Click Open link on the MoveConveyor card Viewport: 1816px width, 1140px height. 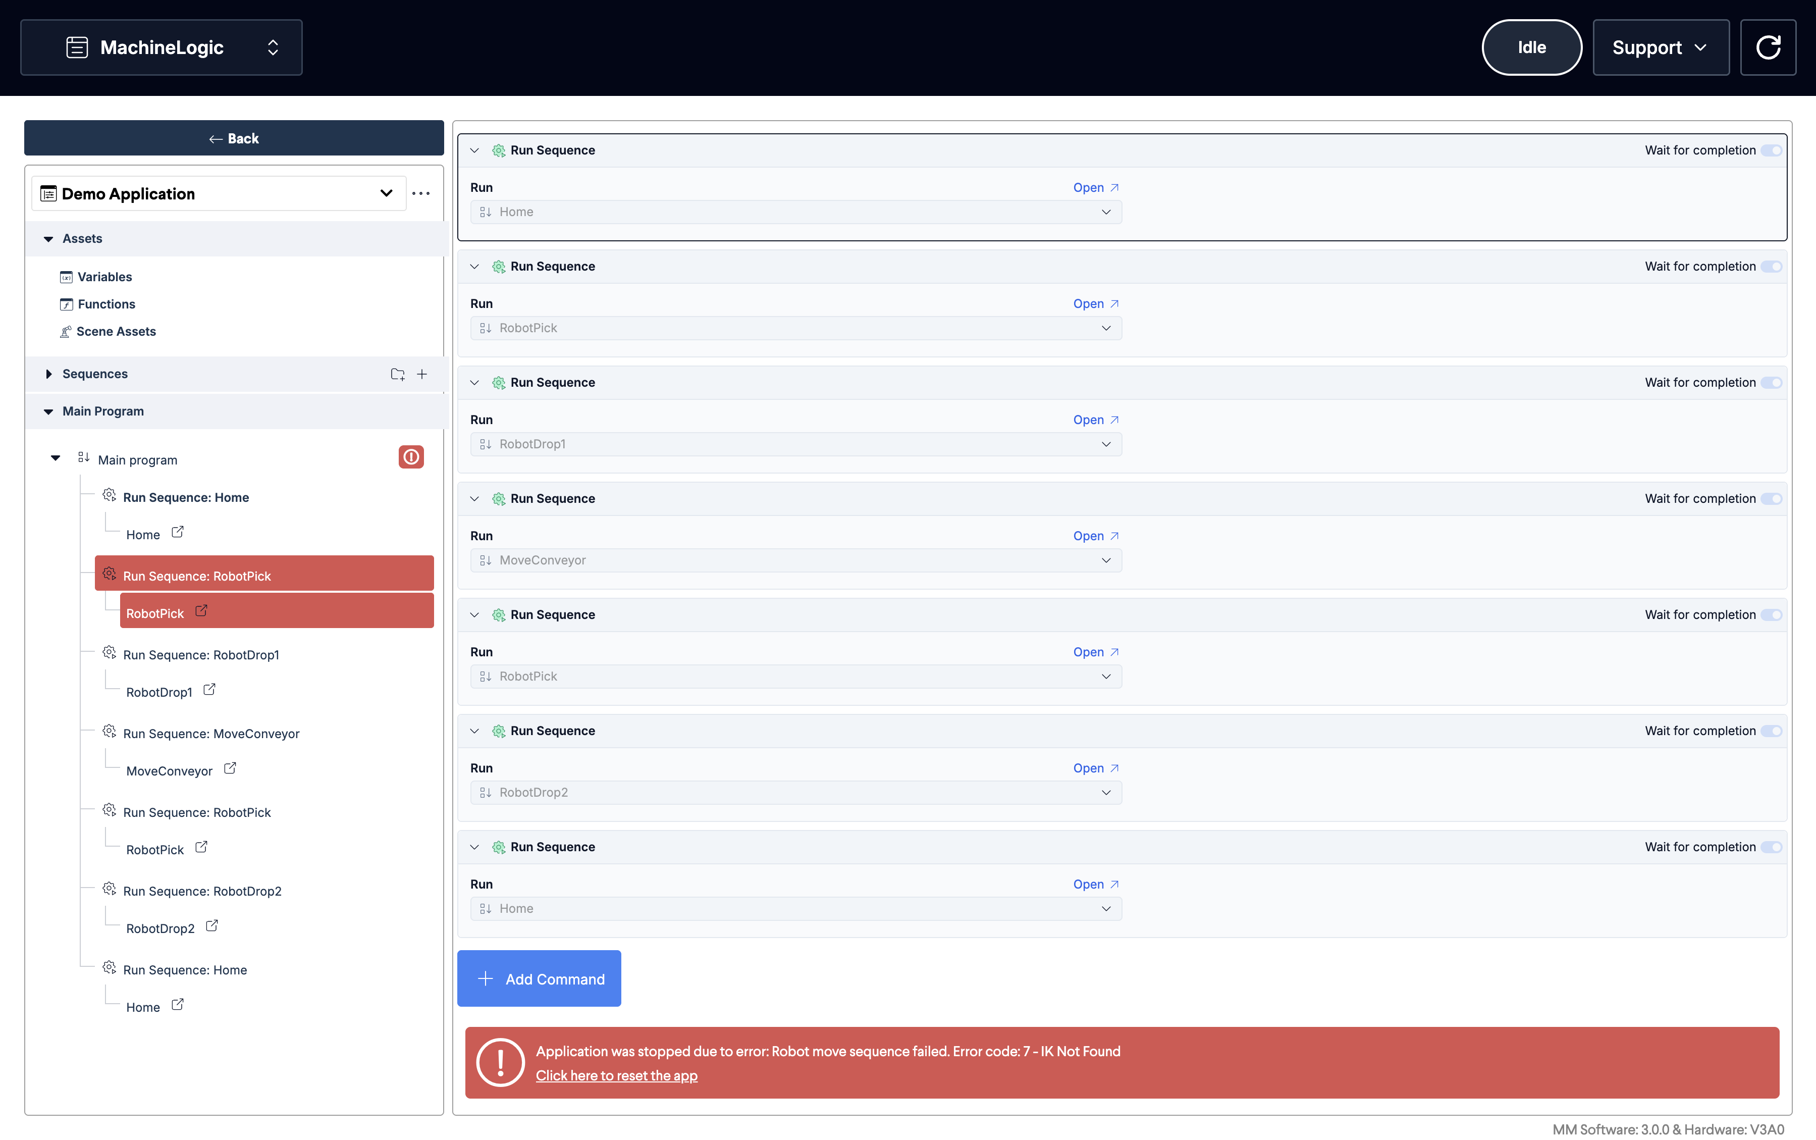tap(1096, 536)
